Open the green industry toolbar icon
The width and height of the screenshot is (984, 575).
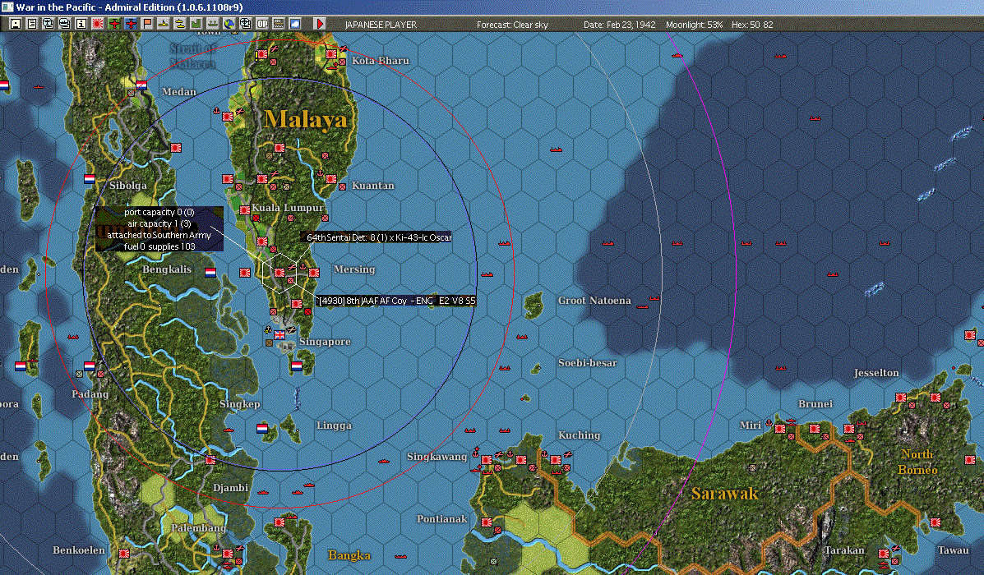196,24
